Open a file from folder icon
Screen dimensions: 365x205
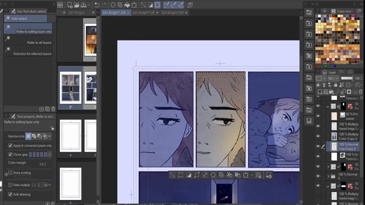point(76,5)
